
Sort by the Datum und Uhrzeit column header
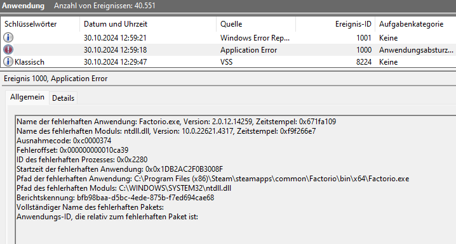(148, 24)
